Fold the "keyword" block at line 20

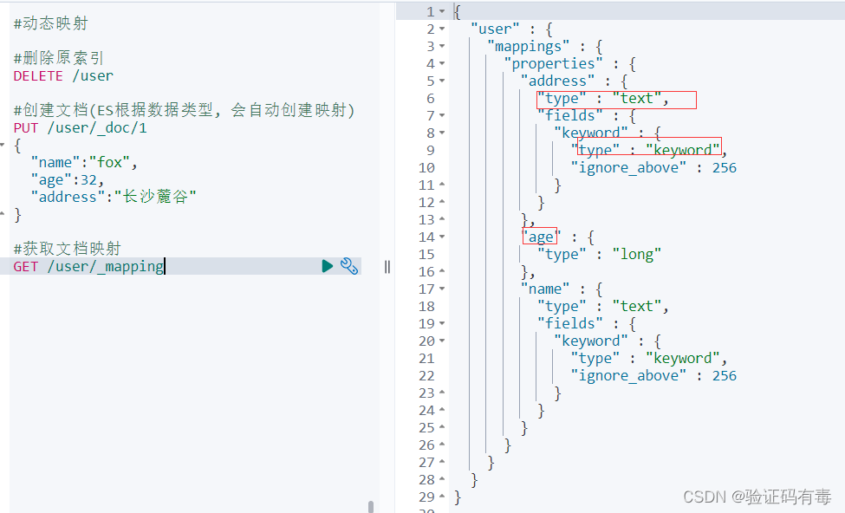point(442,341)
